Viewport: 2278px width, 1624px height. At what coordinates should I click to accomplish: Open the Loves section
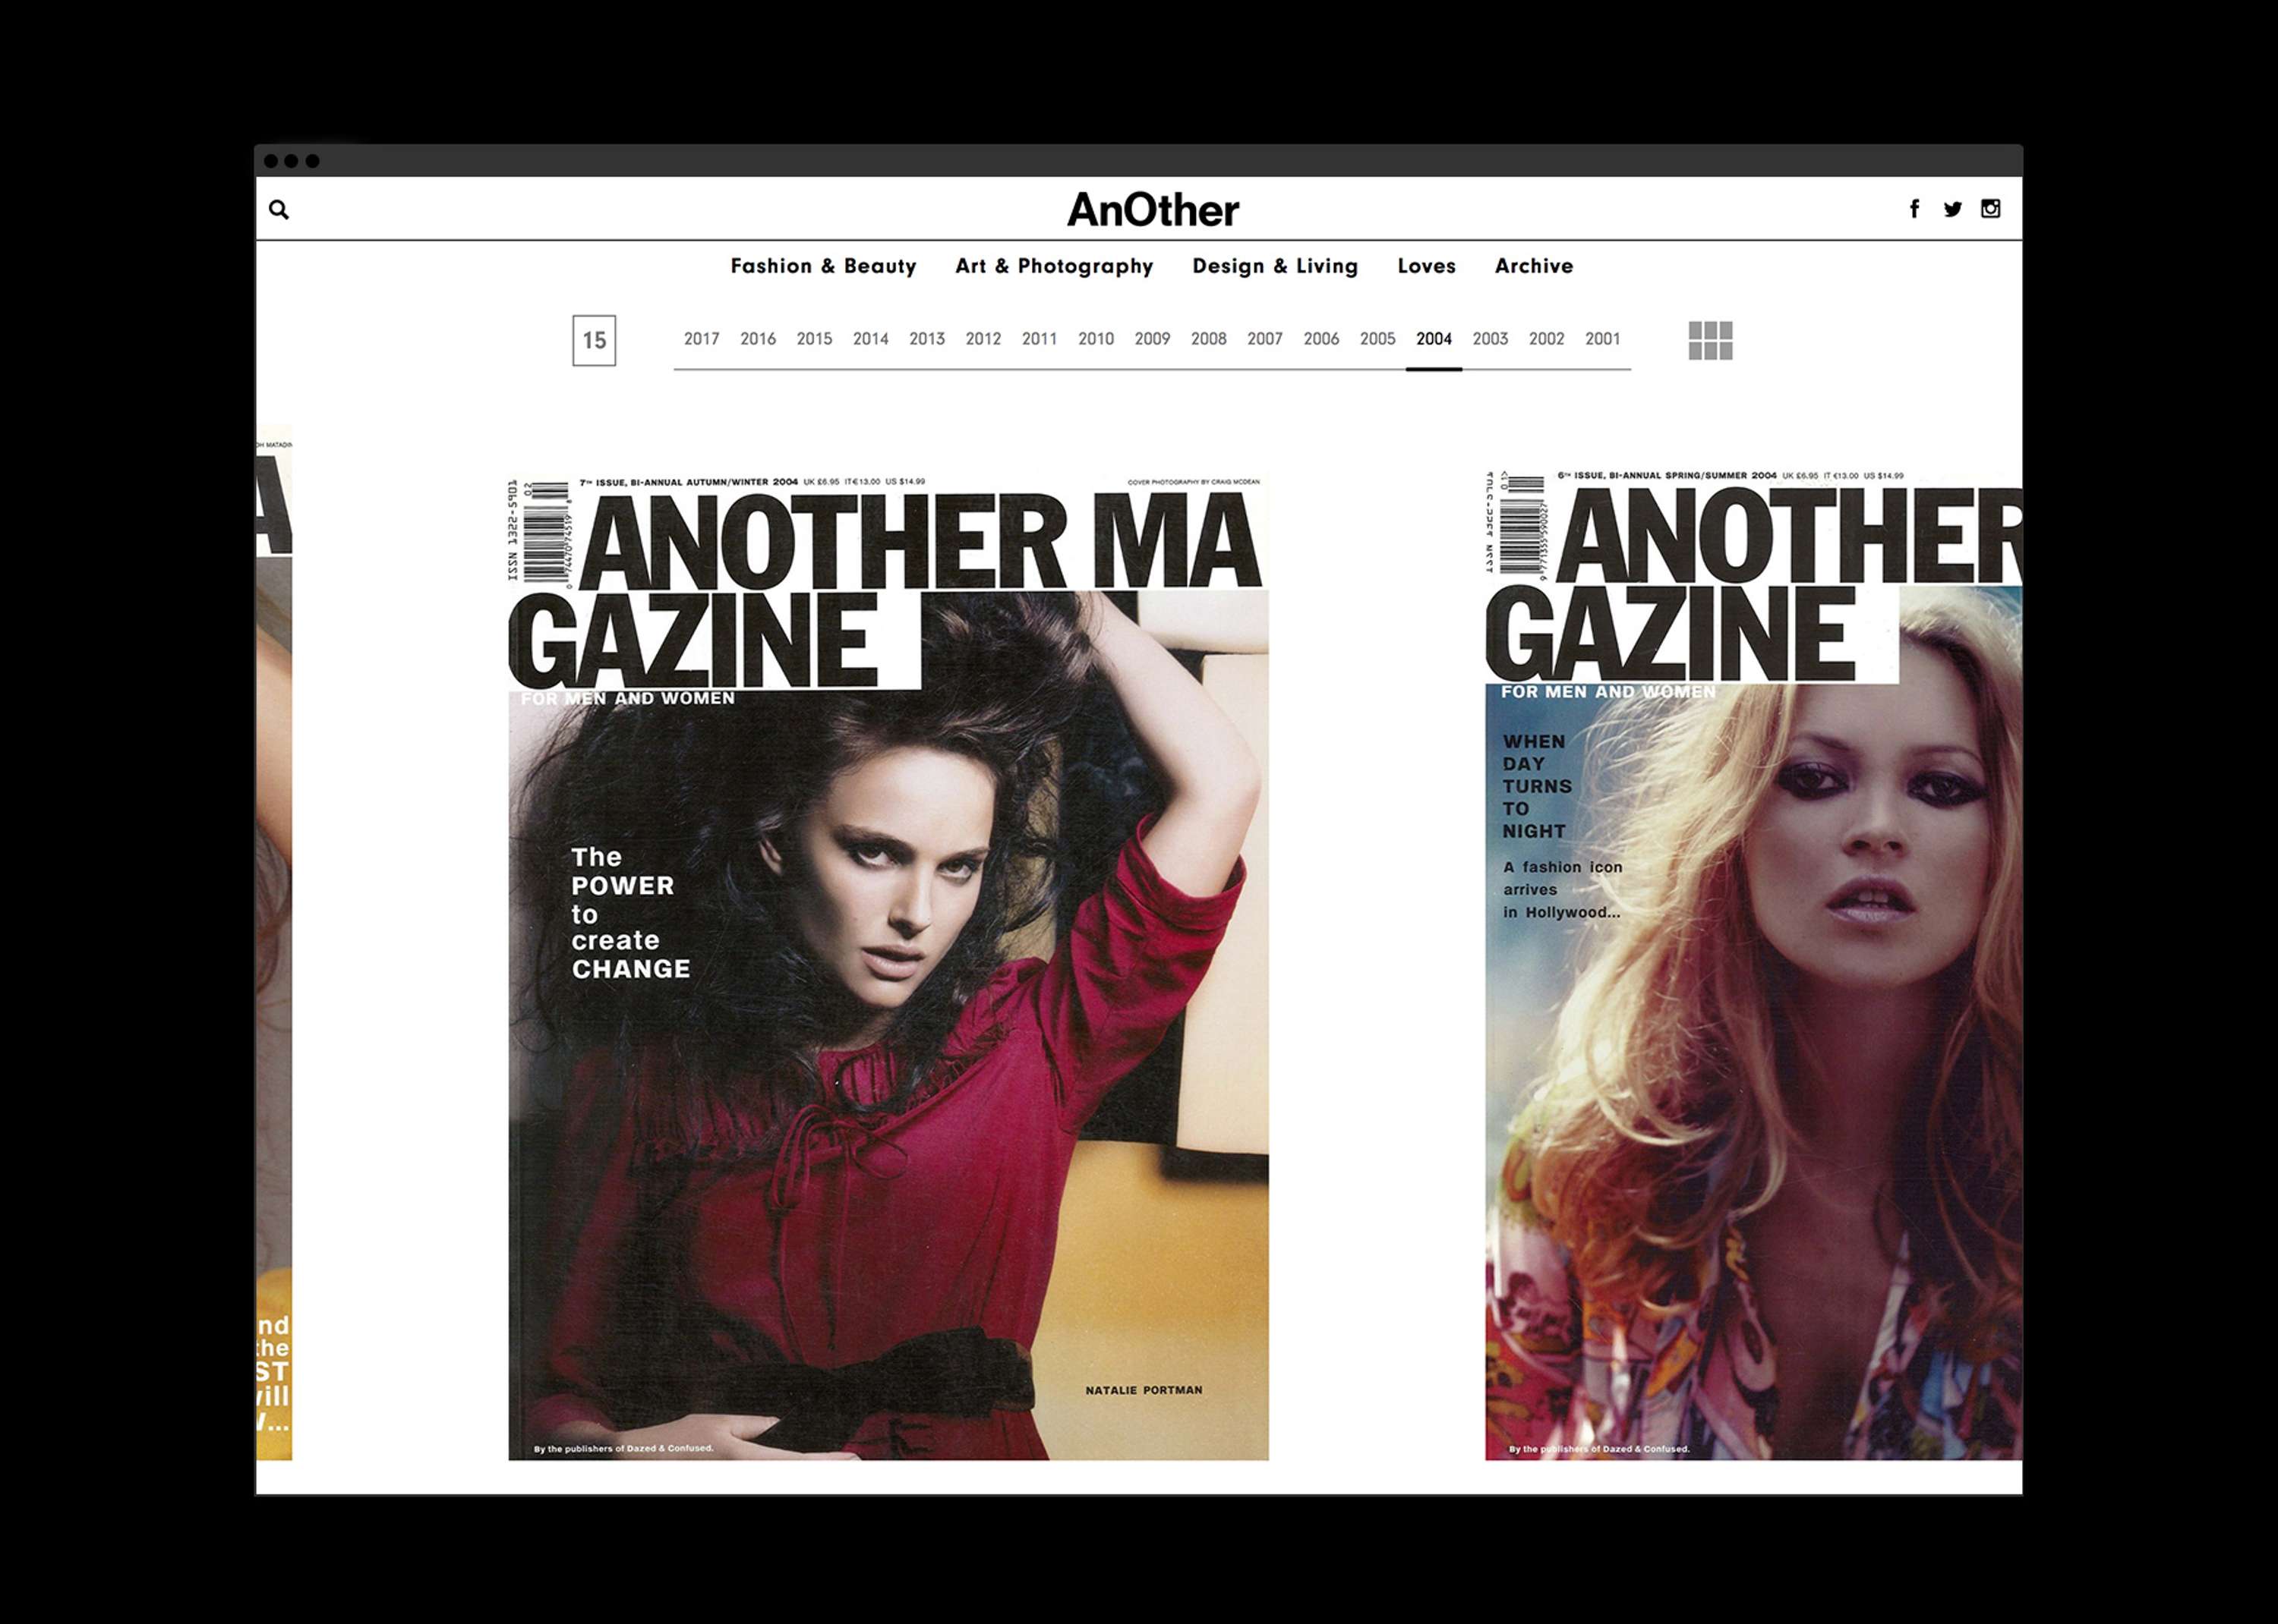1427,266
